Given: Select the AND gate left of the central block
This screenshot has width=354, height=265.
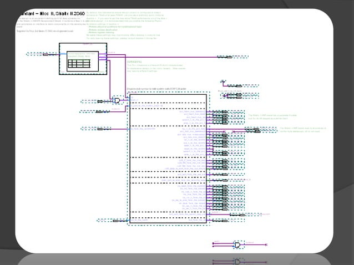Looking at the screenshot, I should click(117, 100).
